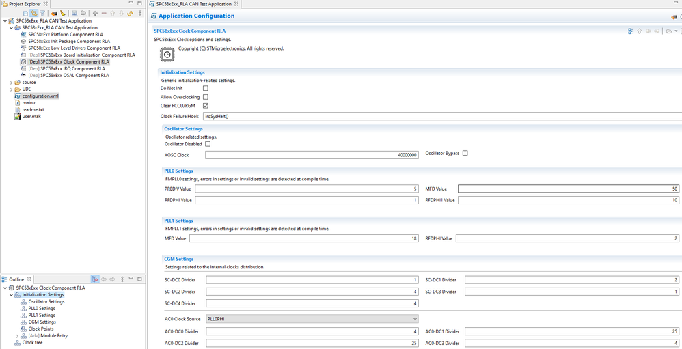Viewport: 682px width, 349px height.
Task: Expand the UDE folder
Action: tap(11, 89)
